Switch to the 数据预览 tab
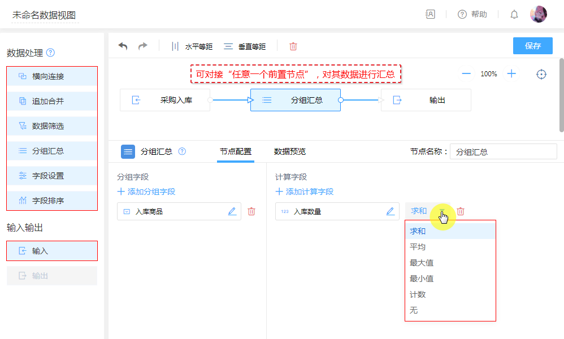The image size is (564, 339). [290, 151]
